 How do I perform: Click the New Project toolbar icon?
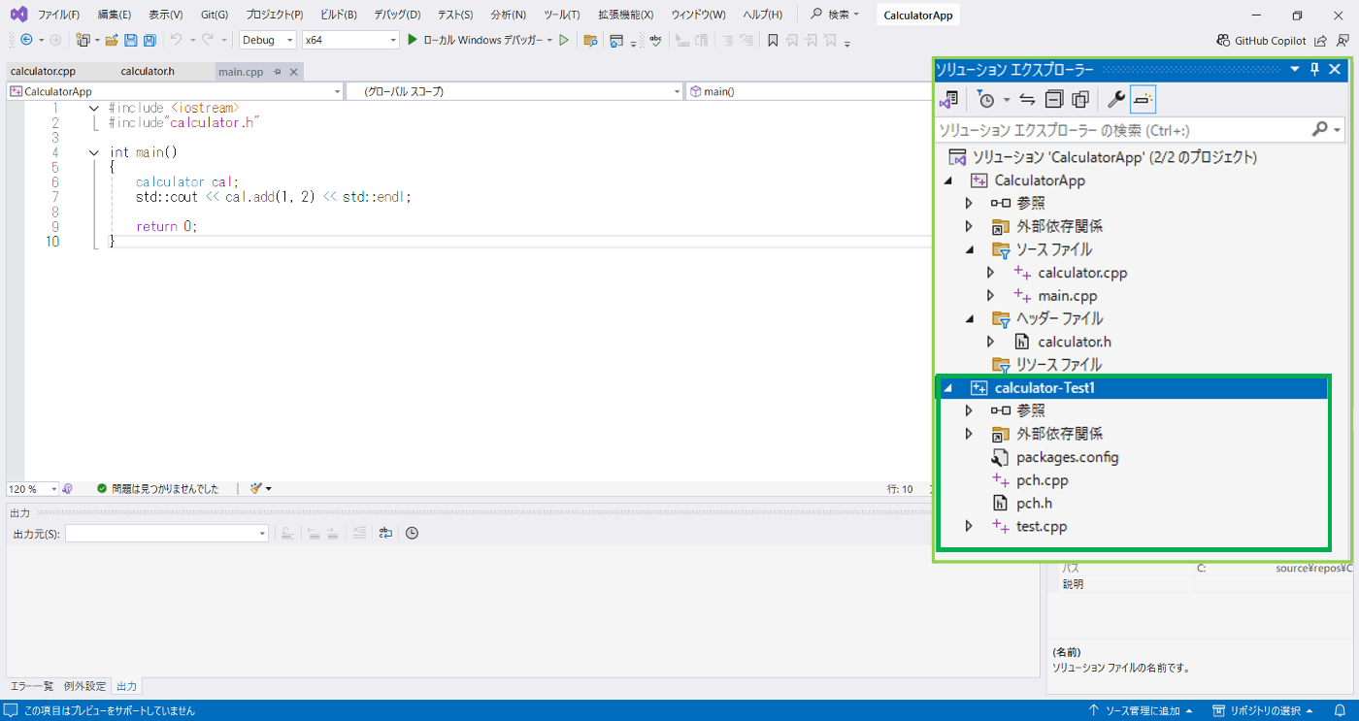pos(83,40)
